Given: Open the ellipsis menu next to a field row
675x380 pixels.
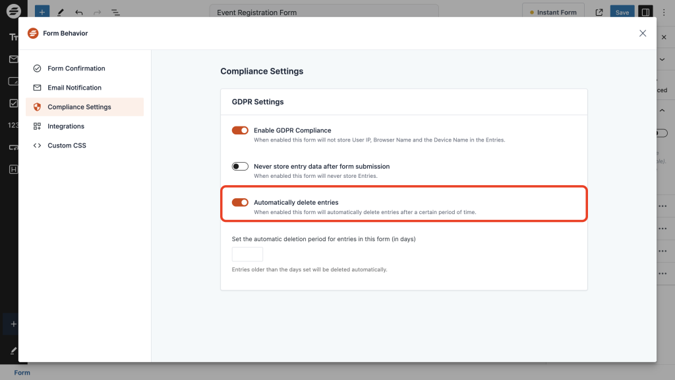Looking at the screenshot, I should point(662,205).
